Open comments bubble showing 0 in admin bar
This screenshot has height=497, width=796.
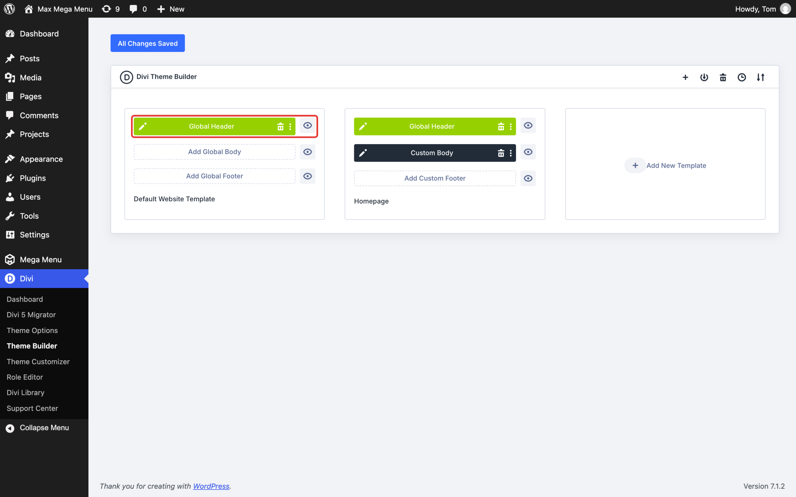coord(138,9)
